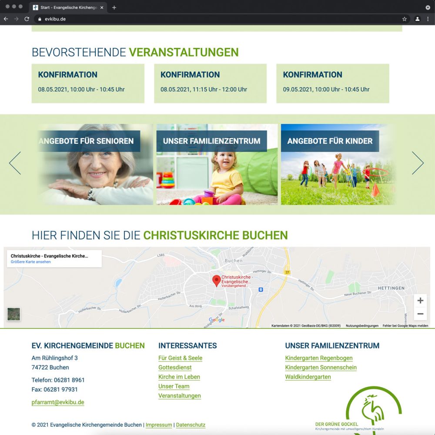Open the browser profile icon
435x435 pixels.
pos(417,19)
